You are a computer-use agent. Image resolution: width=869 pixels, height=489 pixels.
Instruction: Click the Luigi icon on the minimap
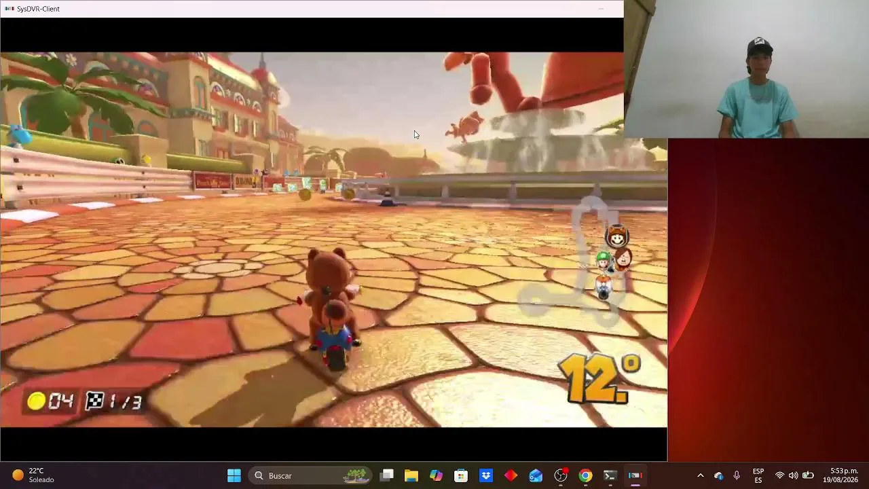[603, 260]
